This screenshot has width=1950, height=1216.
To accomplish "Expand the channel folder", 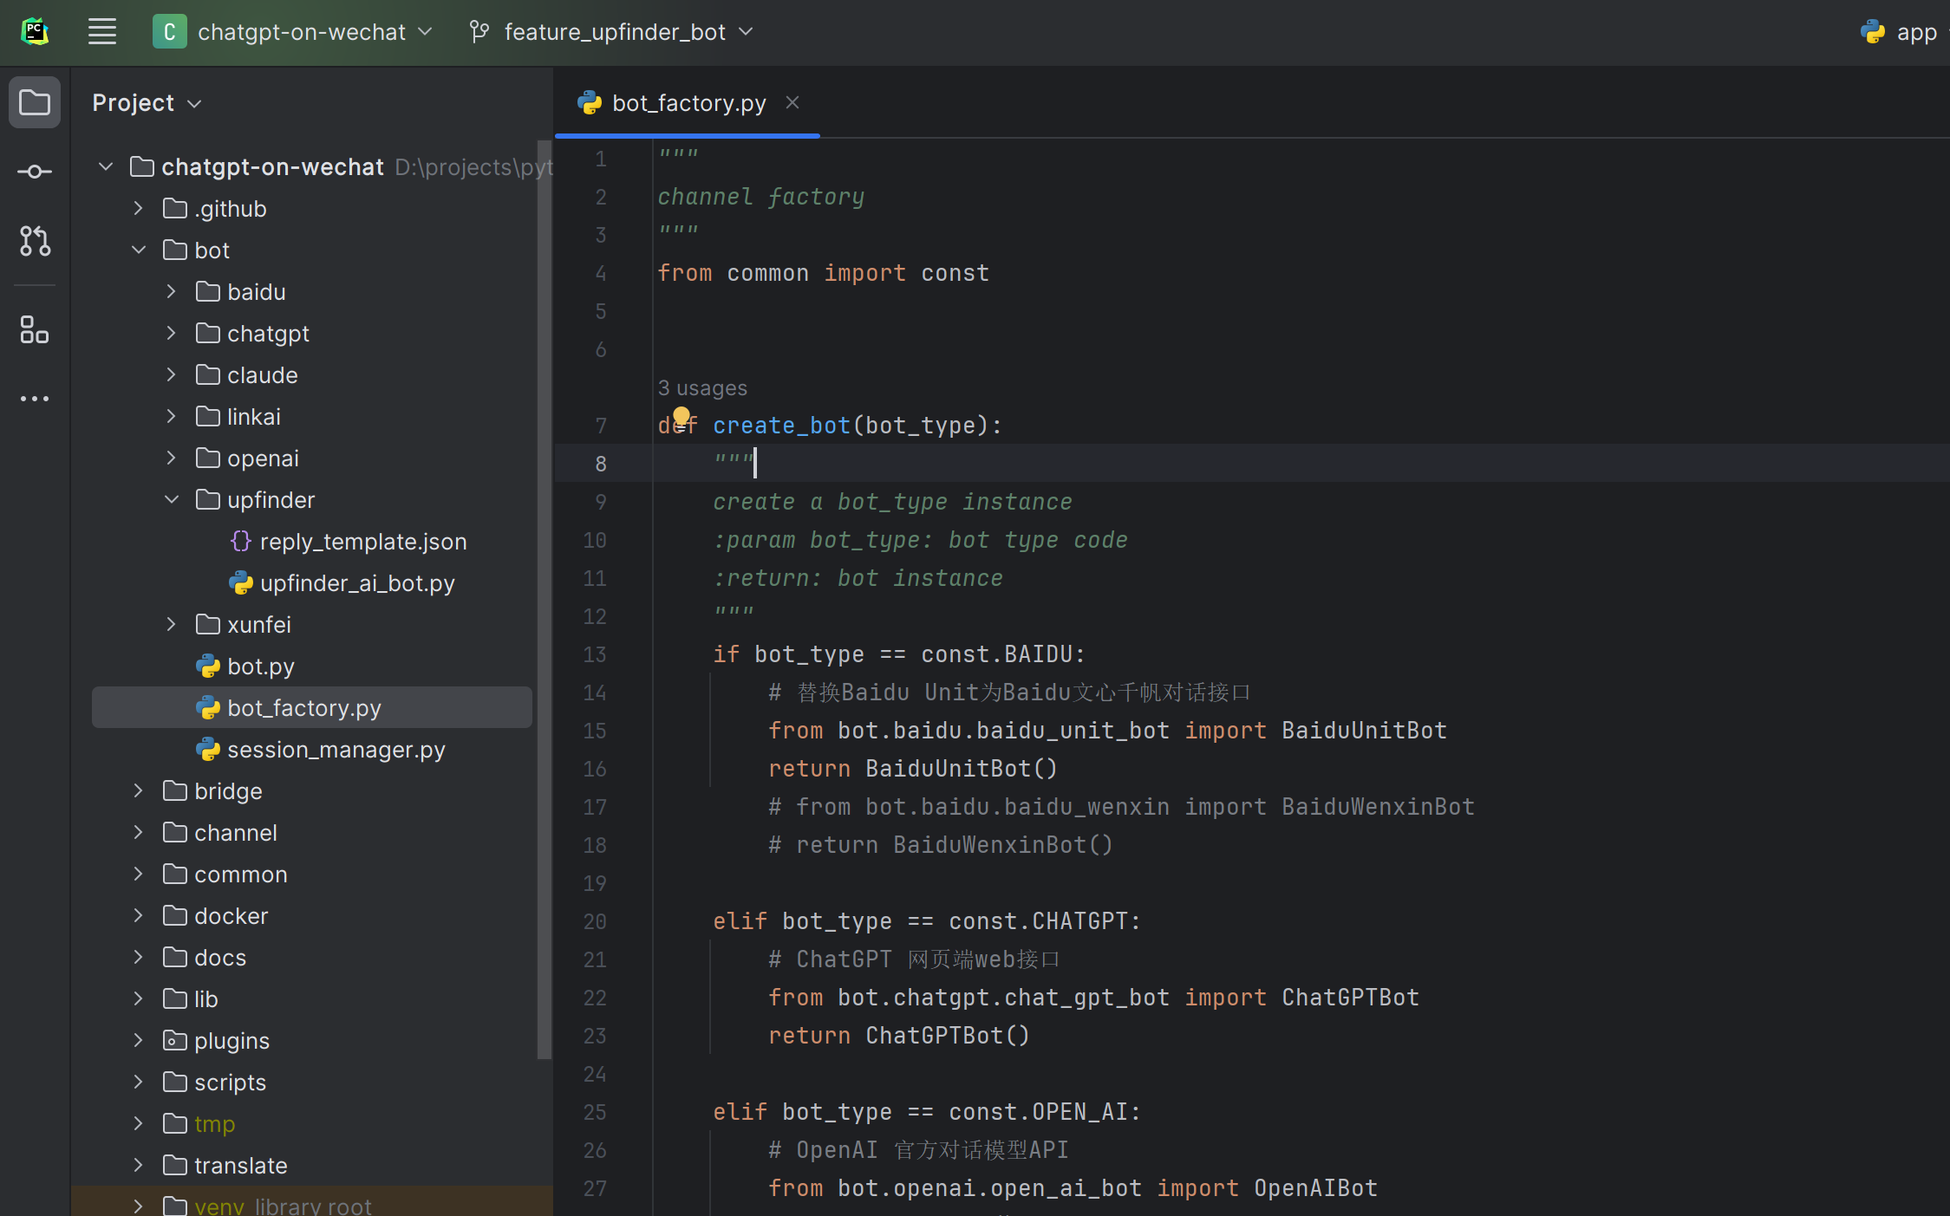I will tap(139, 832).
